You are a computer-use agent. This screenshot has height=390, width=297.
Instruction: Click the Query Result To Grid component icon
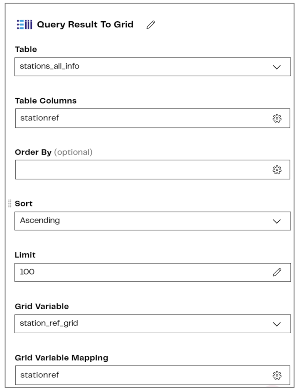(23, 24)
